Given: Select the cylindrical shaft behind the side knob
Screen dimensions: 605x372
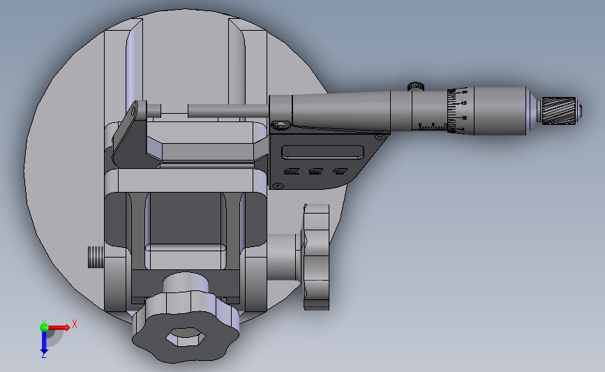Looking at the screenshot, I should 285,258.
